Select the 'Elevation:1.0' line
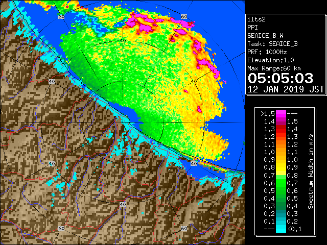Viewport: 327px width, 245px height. 271,60
